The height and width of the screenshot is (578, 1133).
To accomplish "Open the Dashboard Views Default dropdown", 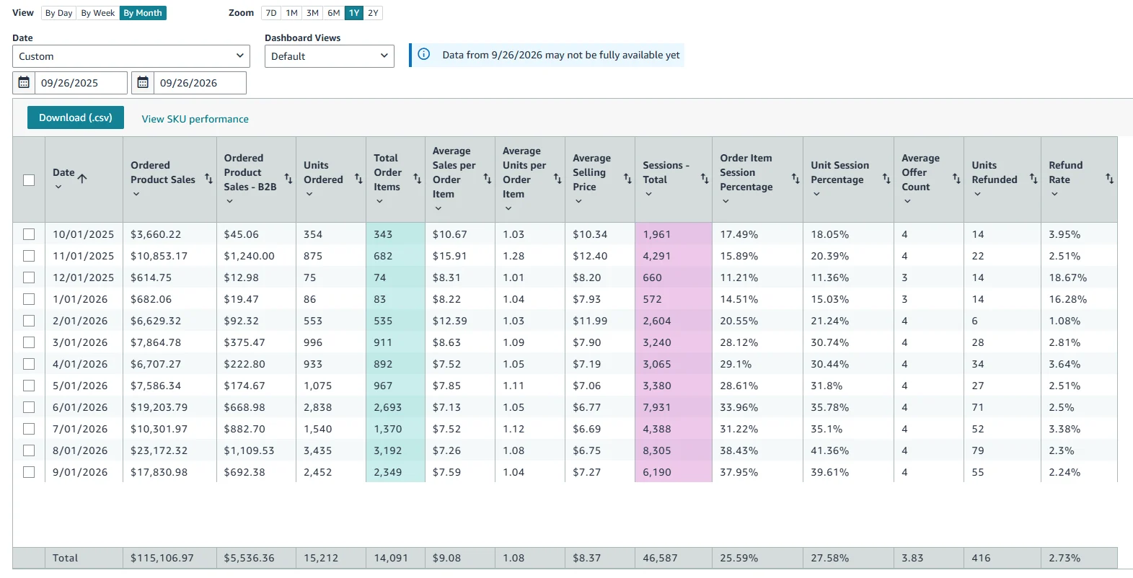I will [x=330, y=56].
